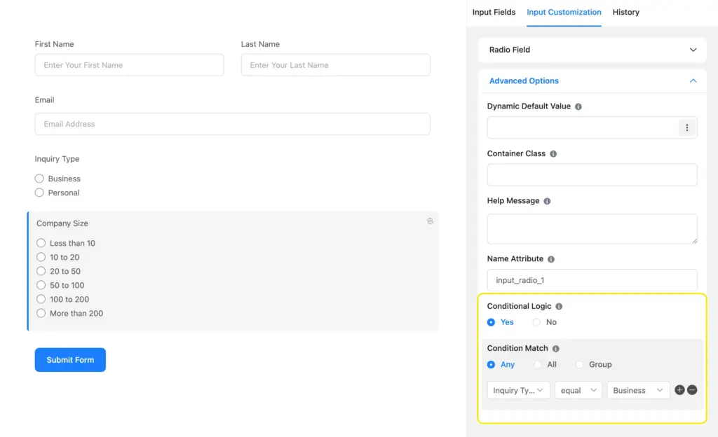Click the Container Class text box

592,174
